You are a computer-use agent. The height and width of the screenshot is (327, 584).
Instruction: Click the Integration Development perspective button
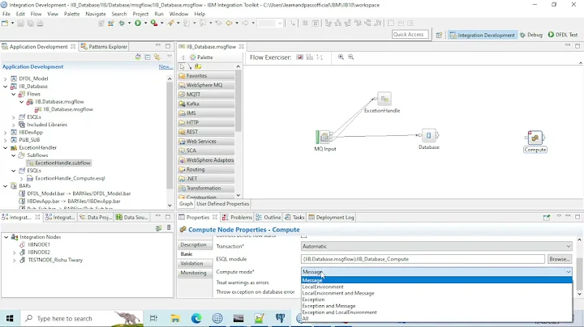pyautogui.click(x=483, y=35)
